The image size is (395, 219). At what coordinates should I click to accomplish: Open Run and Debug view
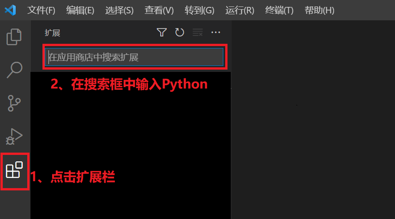pos(14,136)
